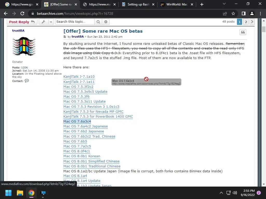Open advanced search gear icon
The image size is (266, 199).
[x=106, y=22]
